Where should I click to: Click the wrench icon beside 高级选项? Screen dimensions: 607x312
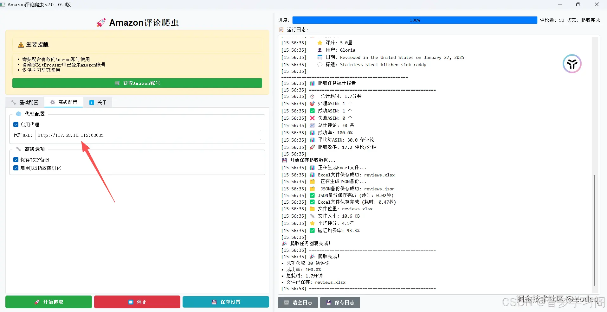pos(19,149)
